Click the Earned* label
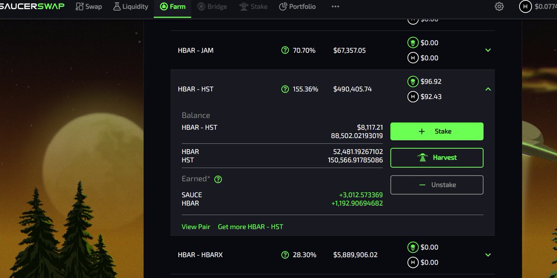The image size is (557, 278). coord(196,179)
